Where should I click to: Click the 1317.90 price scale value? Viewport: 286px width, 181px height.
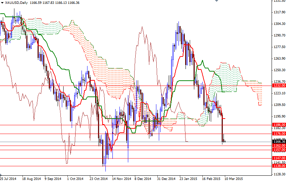(279, 12)
